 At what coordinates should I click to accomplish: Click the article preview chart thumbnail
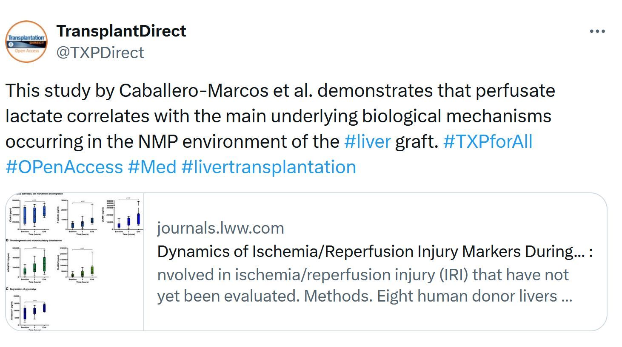click(x=75, y=262)
